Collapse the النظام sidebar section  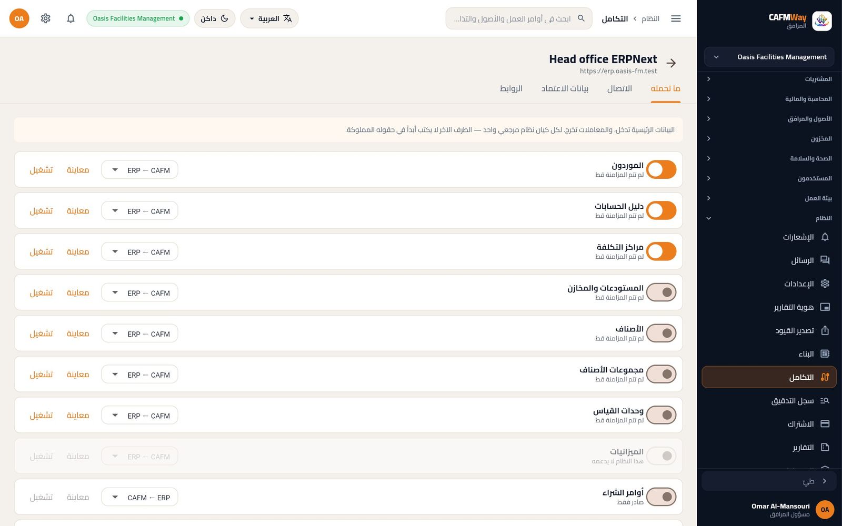769,218
